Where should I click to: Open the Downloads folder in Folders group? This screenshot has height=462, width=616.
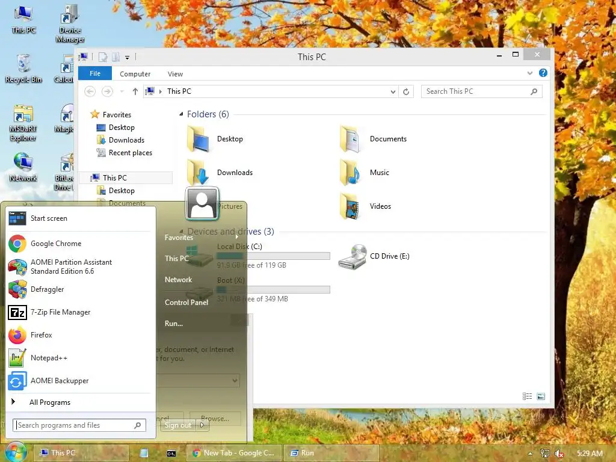(220, 173)
